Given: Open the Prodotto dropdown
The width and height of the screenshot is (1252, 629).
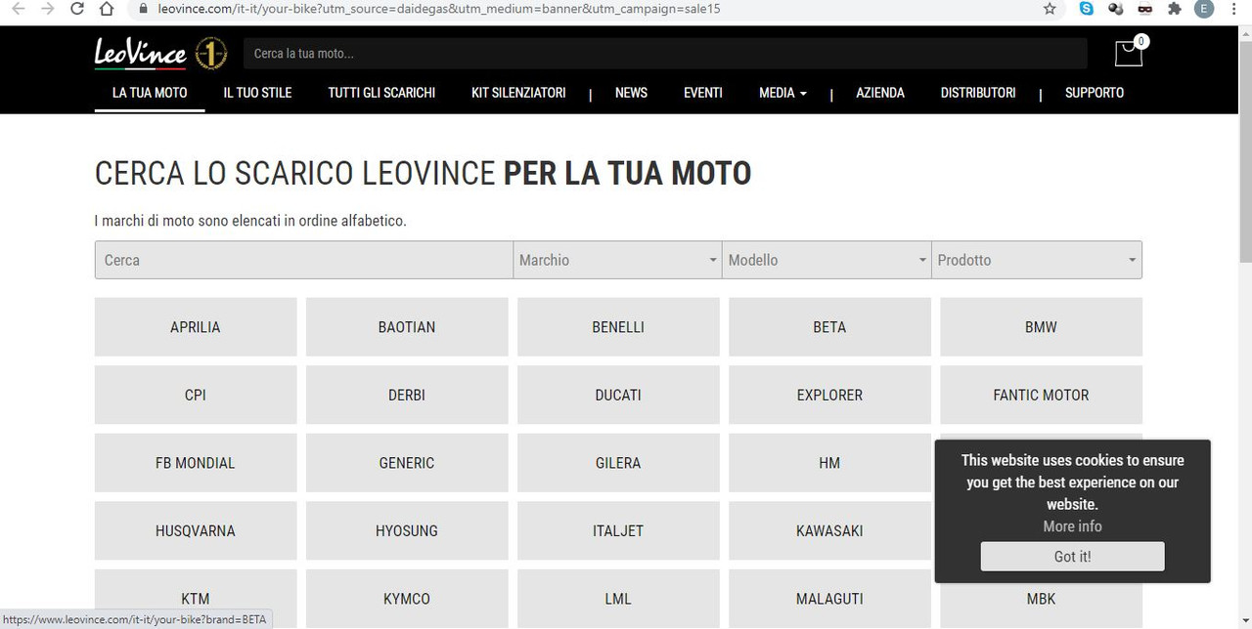Looking at the screenshot, I should point(1037,260).
